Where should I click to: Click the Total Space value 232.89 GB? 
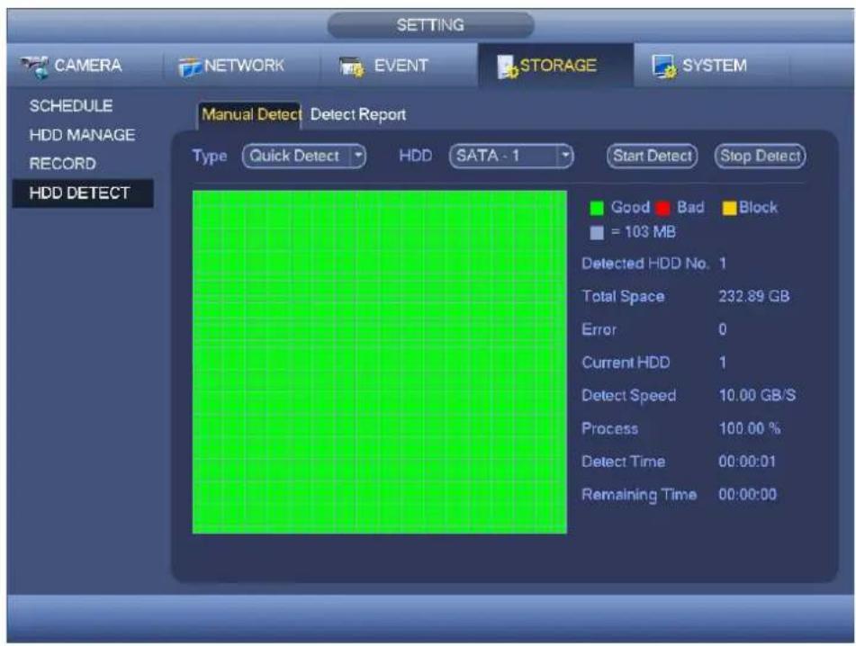pyautogui.click(x=754, y=296)
